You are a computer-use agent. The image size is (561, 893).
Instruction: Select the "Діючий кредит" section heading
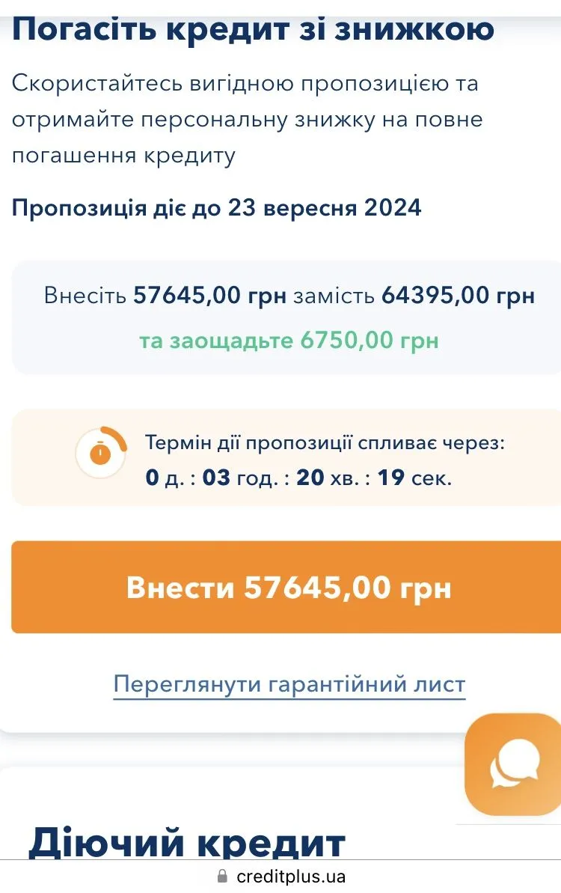(187, 842)
